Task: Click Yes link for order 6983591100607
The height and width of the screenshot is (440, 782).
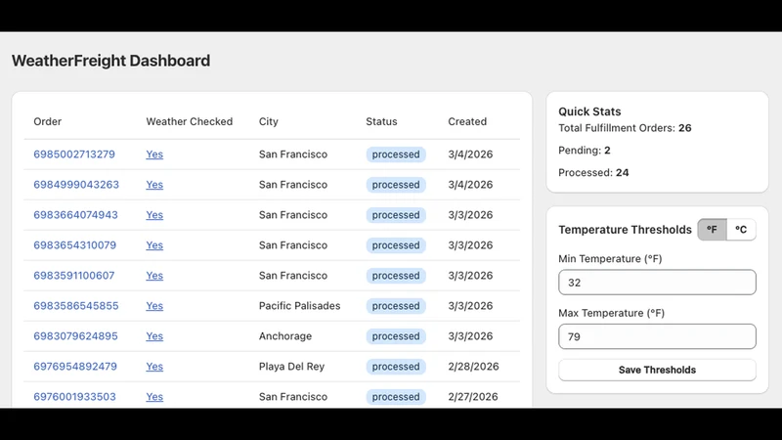Action: [154, 276]
